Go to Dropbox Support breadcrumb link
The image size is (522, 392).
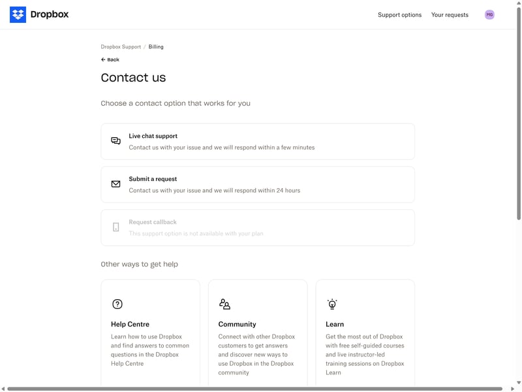point(121,47)
